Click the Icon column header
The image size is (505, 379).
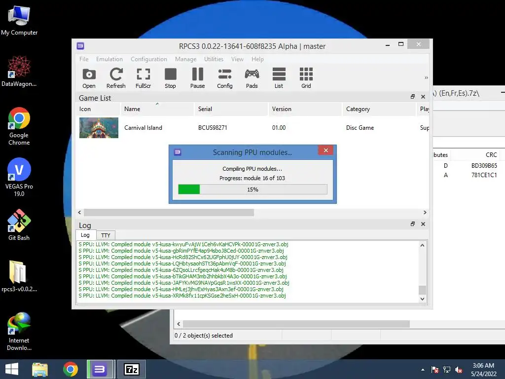click(98, 109)
